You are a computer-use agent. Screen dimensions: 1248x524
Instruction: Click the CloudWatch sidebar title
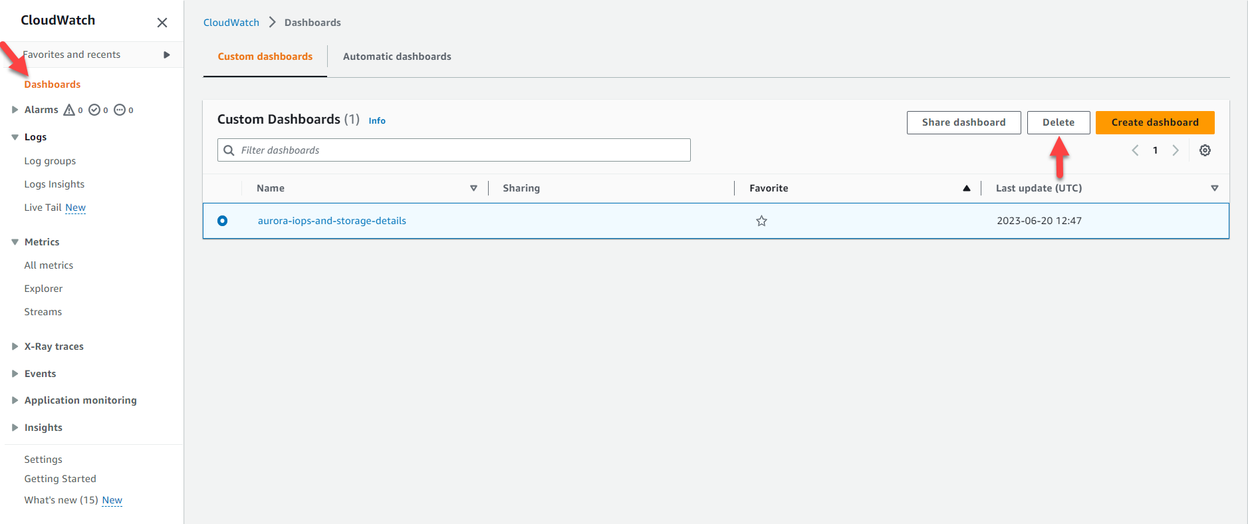tap(58, 21)
